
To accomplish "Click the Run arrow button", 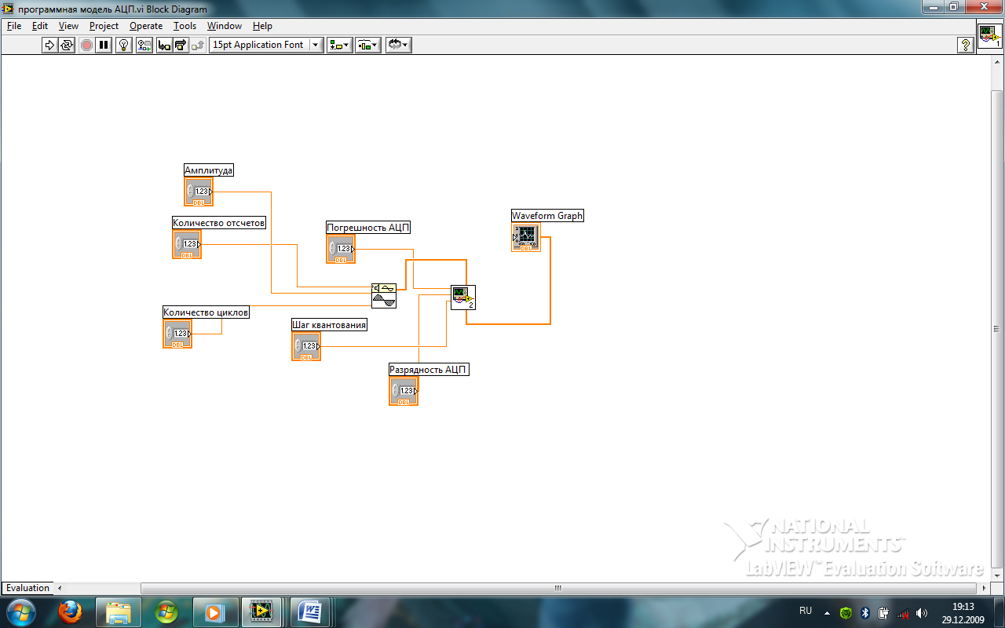I will coord(49,45).
